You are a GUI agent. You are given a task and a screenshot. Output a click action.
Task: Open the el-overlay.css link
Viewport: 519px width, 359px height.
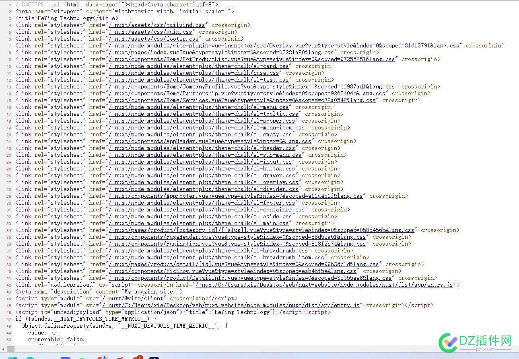coord(204,182)
